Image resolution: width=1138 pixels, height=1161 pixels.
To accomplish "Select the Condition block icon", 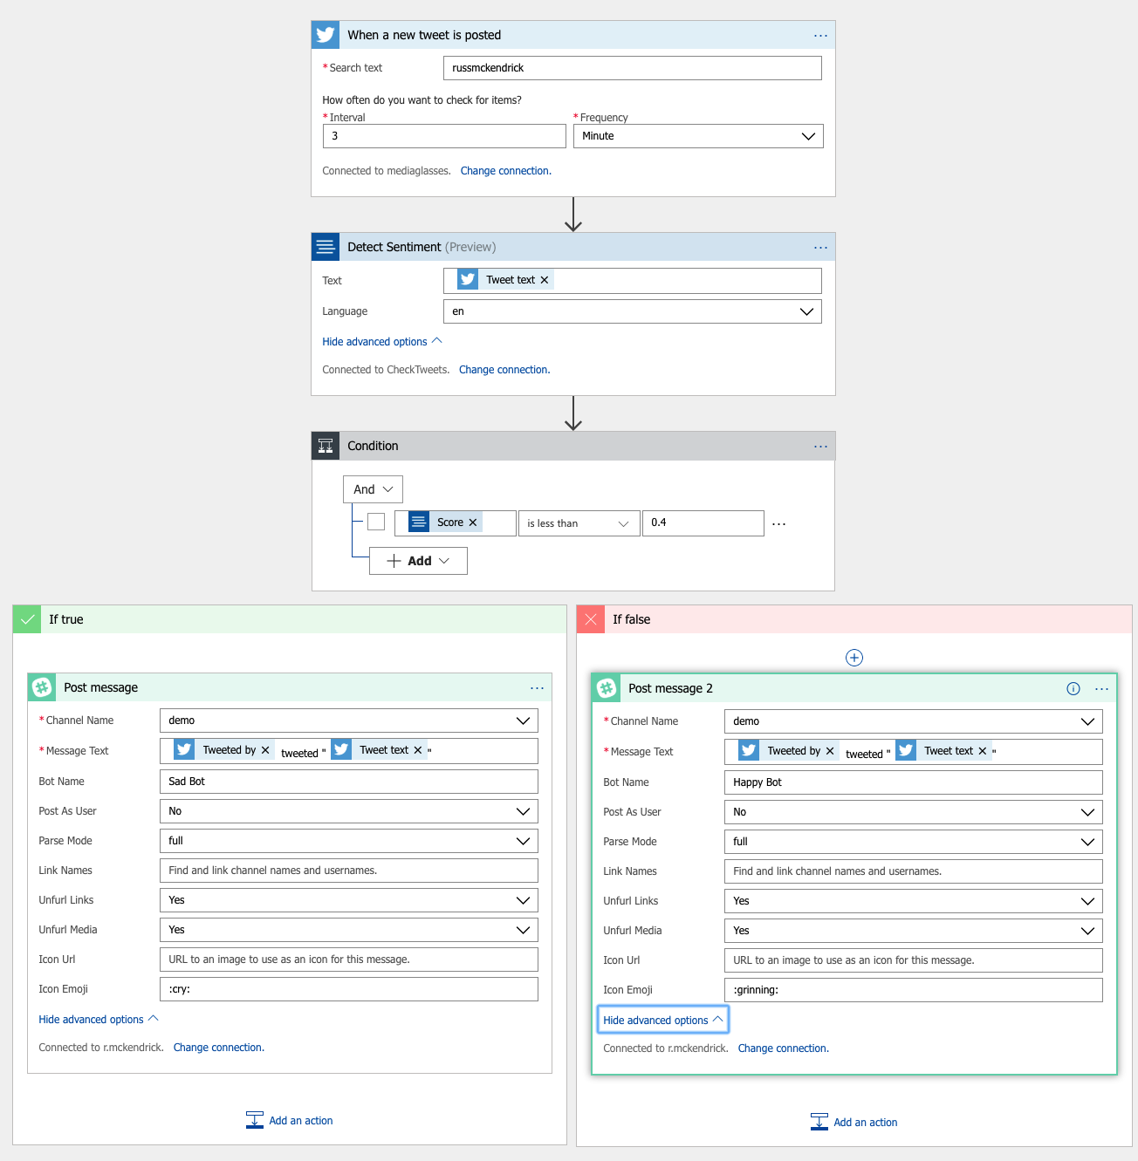I will coord(325,446).
